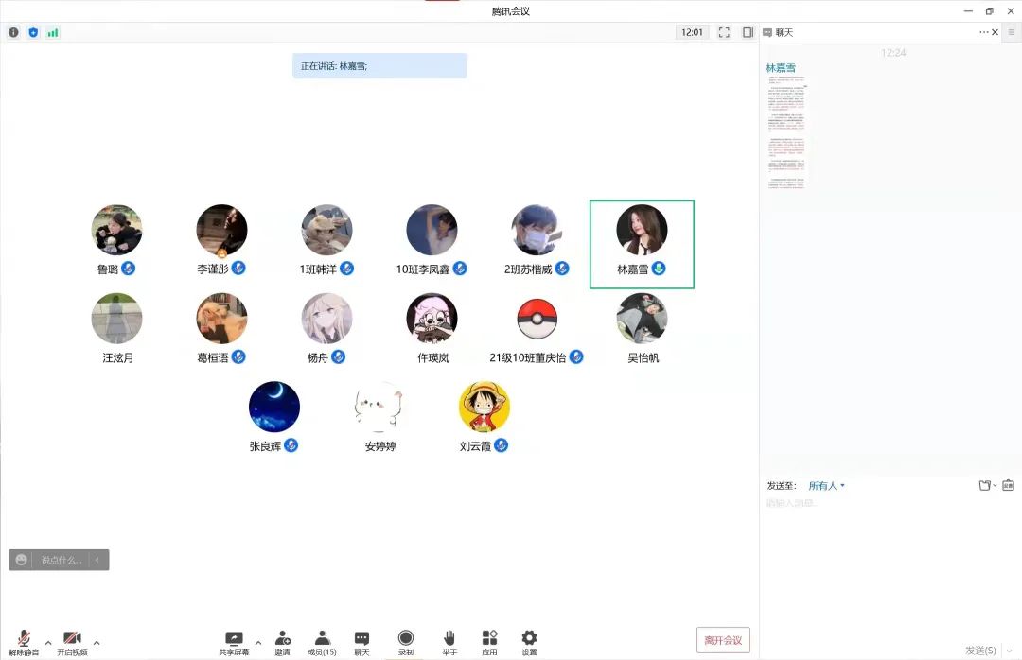Raise hand using 举手

pos(449,642)
